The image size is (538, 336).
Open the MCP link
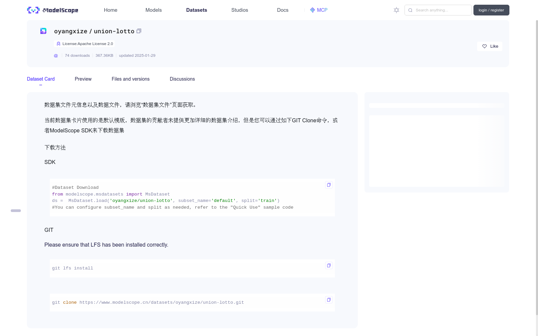(x=318, y=10)
